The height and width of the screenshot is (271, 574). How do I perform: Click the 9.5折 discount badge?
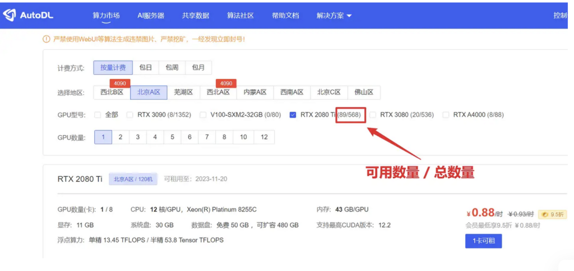tap(553, 214)
